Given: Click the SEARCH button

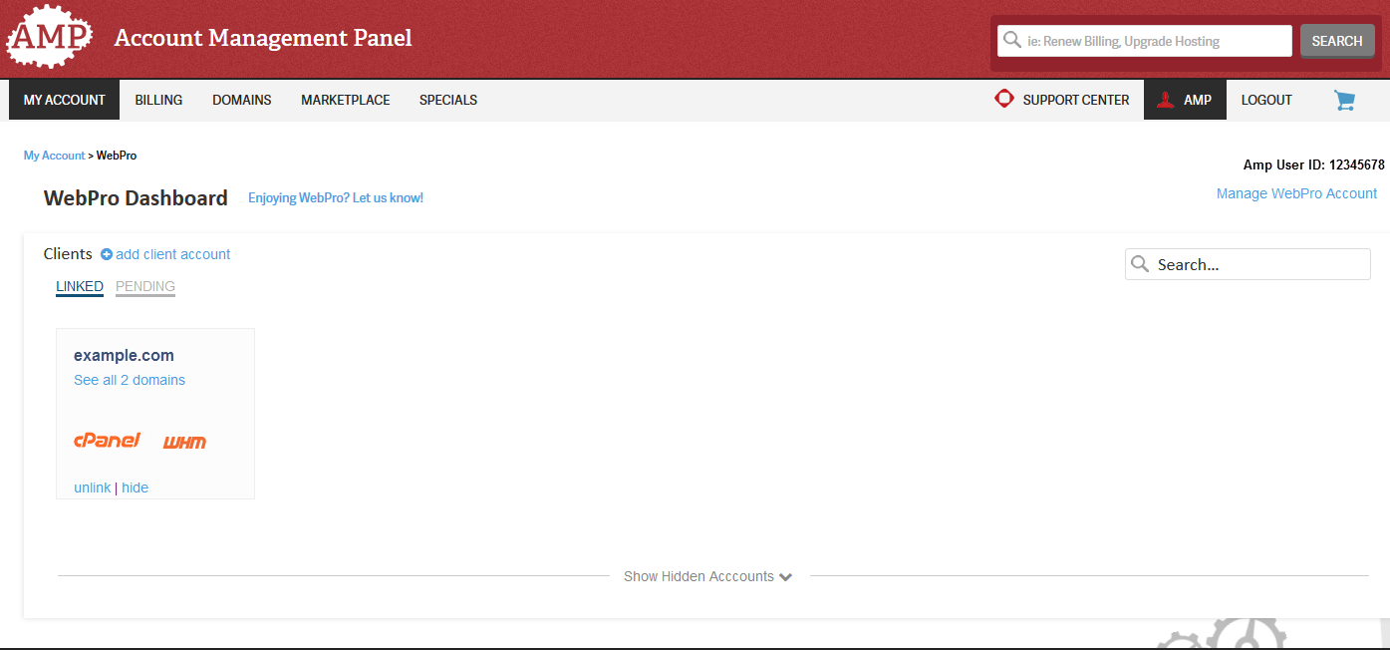Looking at the screenshot, I should [1337, 41].
